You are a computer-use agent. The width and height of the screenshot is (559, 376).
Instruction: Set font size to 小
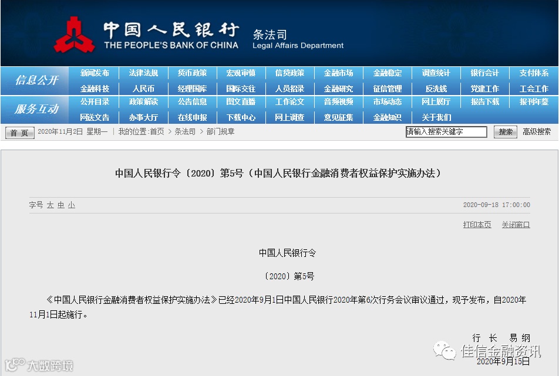(72, 205)
